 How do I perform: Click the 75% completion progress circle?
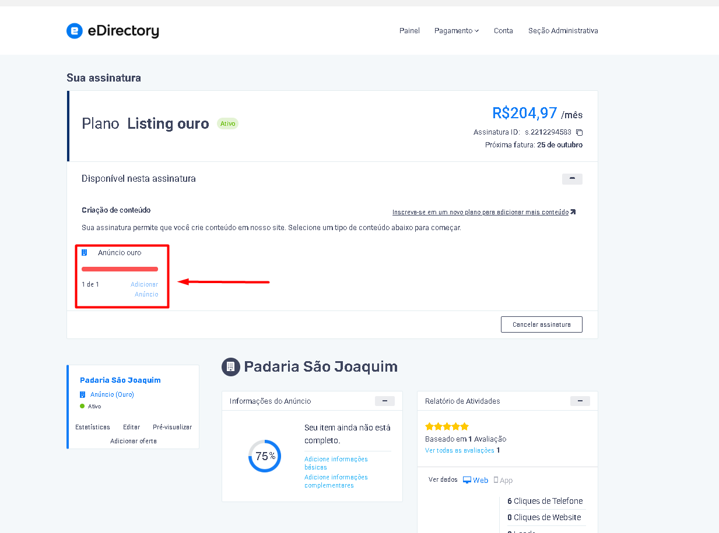(265, 456)
